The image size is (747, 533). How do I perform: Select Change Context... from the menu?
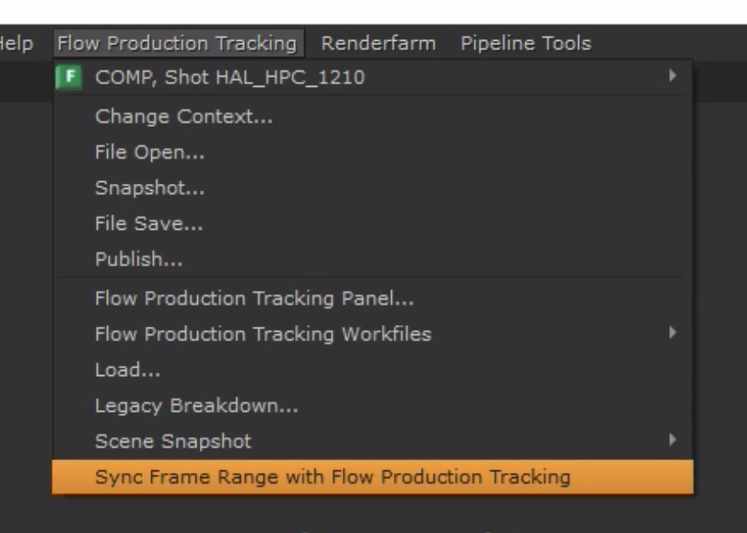coord(184,116)
